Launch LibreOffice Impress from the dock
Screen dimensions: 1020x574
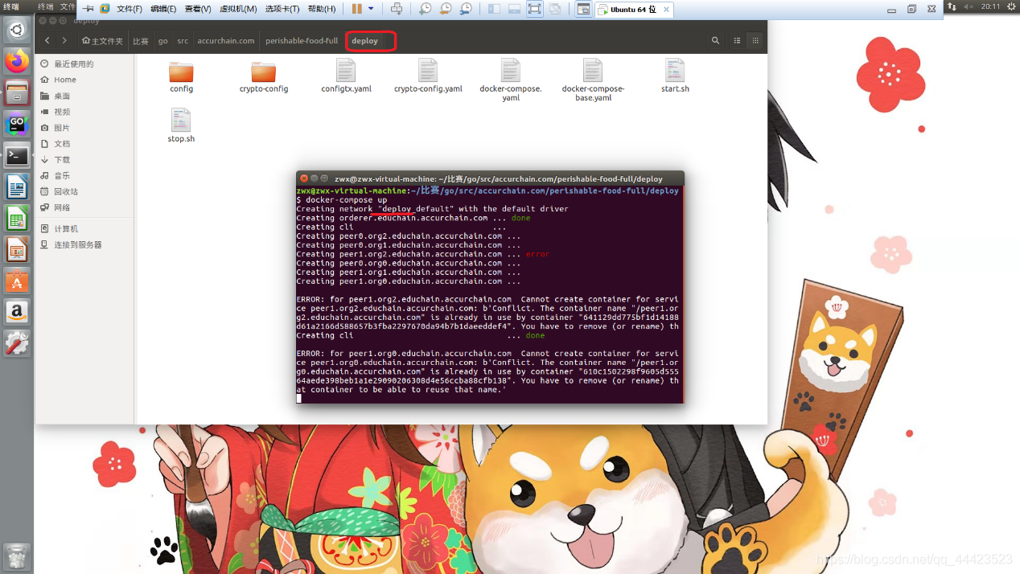tap(17, 249)
